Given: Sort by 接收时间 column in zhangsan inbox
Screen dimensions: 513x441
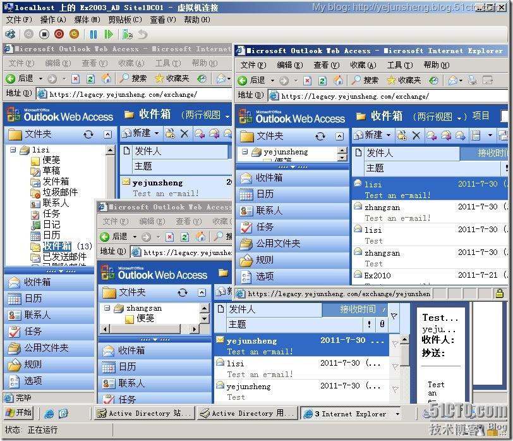Looking at the screenshot, I should click(355, 309).
